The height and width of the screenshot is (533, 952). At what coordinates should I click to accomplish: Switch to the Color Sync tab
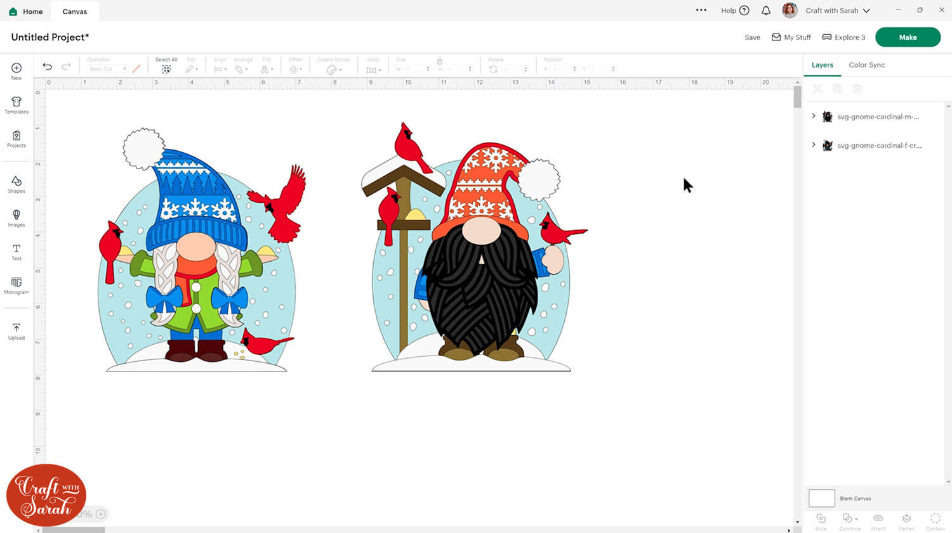click(x=866, y=65)
